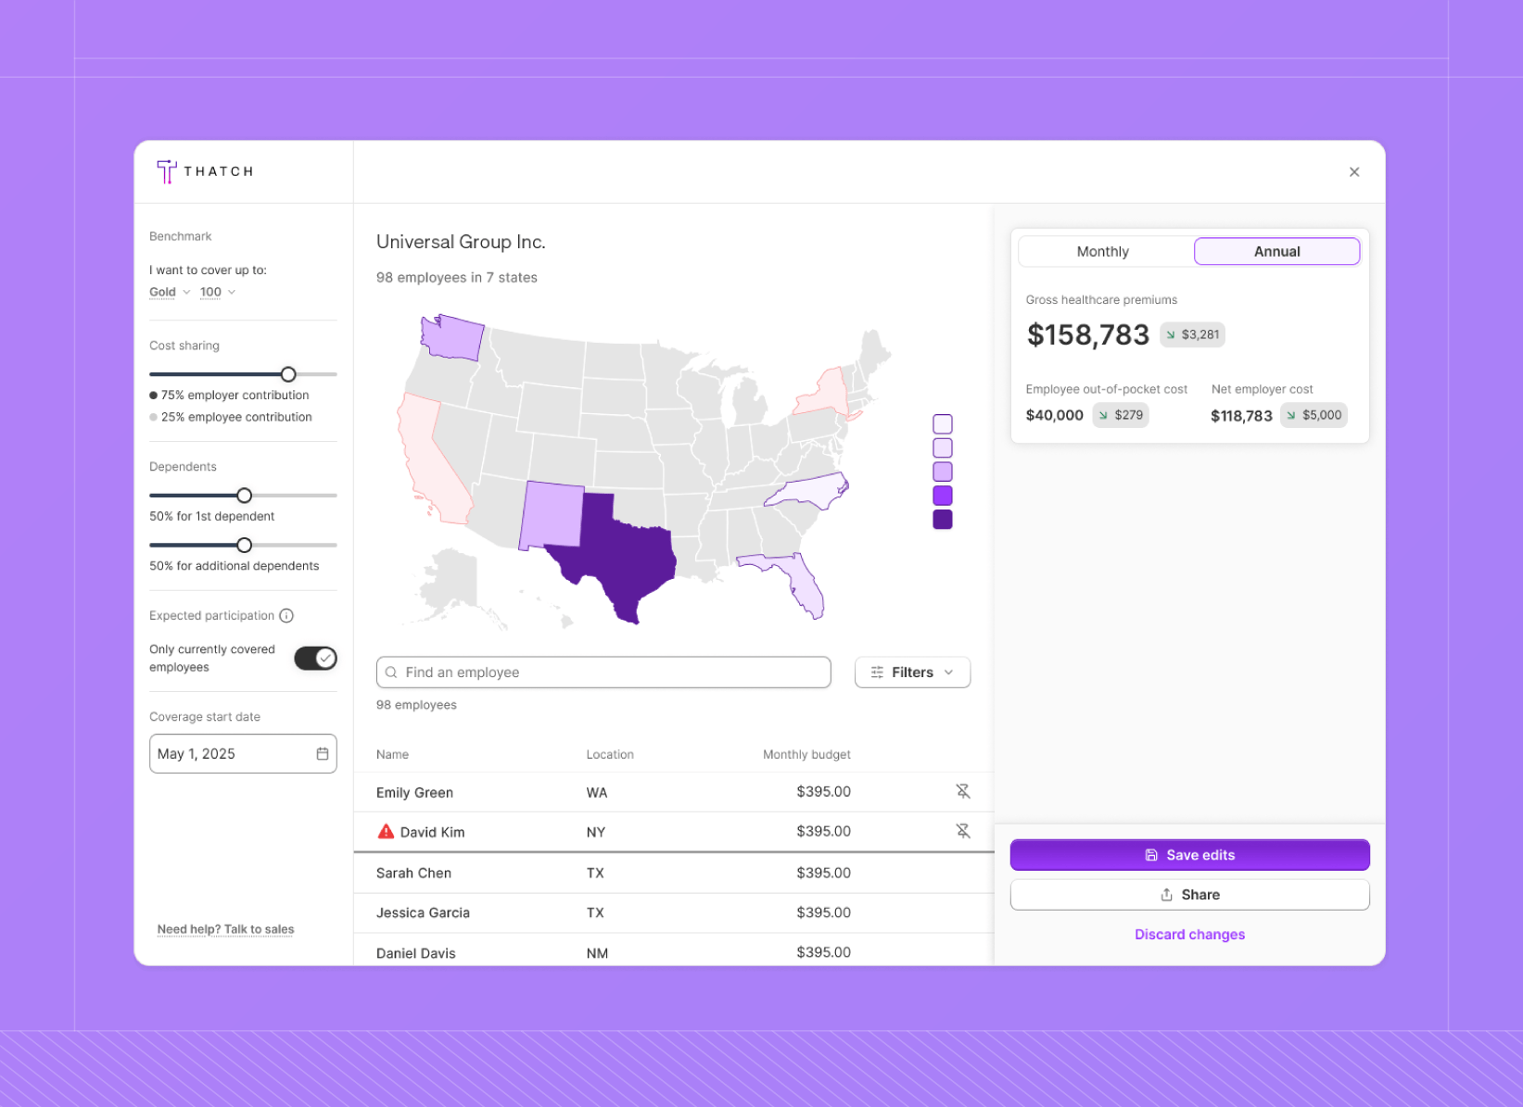Click the darkest purple legend swatch
1523x1107 pixels.
click(x=943, y=520)
